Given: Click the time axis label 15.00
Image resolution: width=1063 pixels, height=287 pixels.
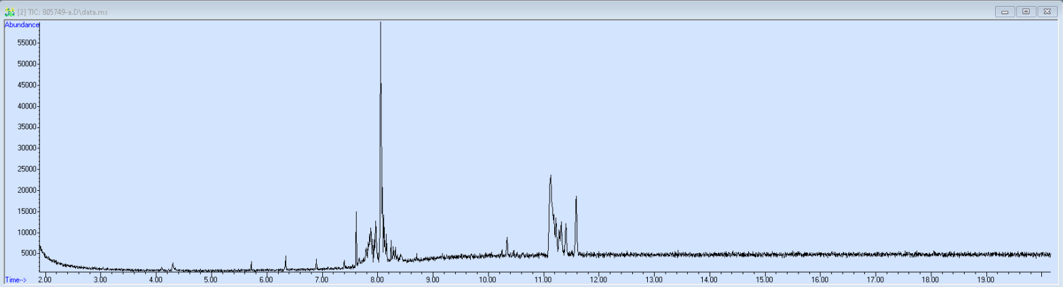Looking at the screenshot, I should (x=765, y=279).
